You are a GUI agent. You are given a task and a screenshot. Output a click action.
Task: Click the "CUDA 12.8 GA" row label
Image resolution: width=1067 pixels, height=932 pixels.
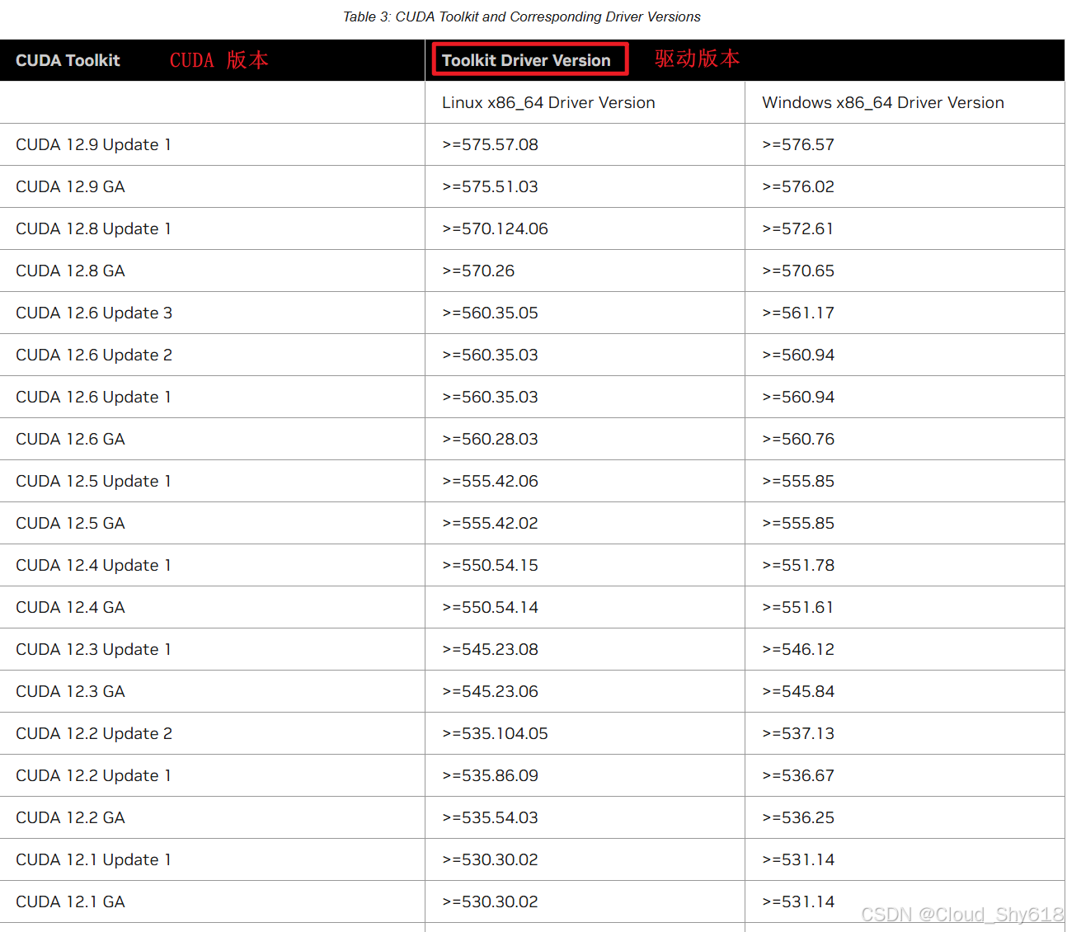point(70,271)
